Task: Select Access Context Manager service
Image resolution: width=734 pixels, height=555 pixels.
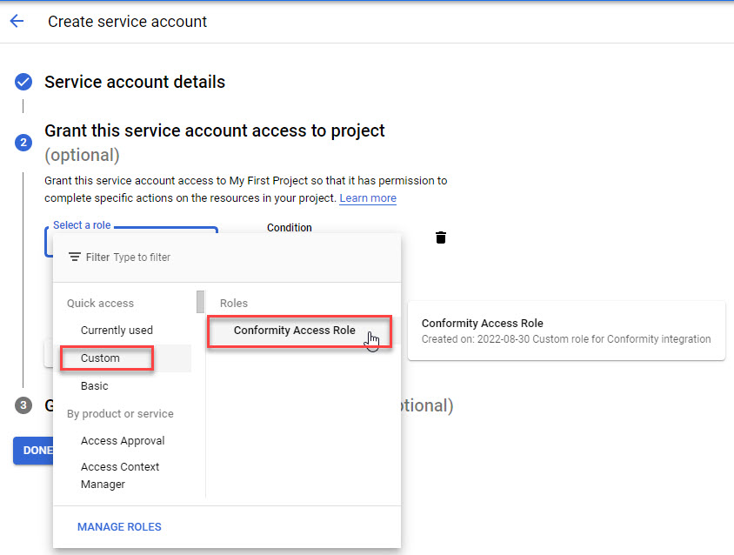Action: point(120,475)
